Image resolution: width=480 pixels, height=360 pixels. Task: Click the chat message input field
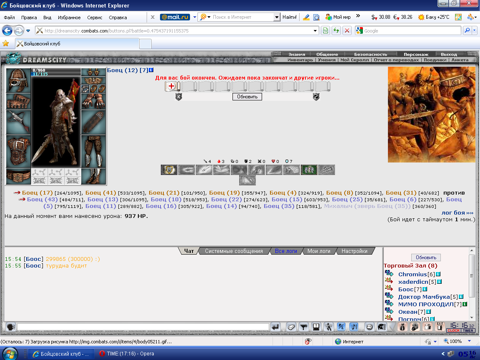[x=143, y=327]
